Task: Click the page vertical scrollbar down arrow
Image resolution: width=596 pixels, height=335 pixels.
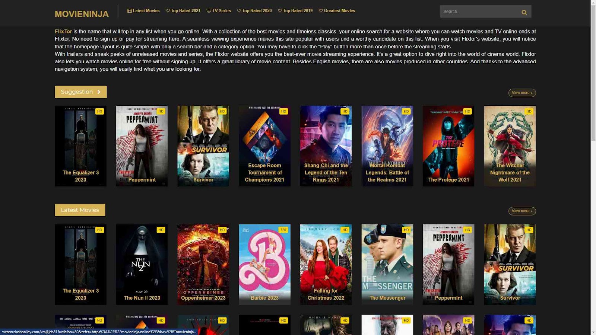Action: pos(593,332)
